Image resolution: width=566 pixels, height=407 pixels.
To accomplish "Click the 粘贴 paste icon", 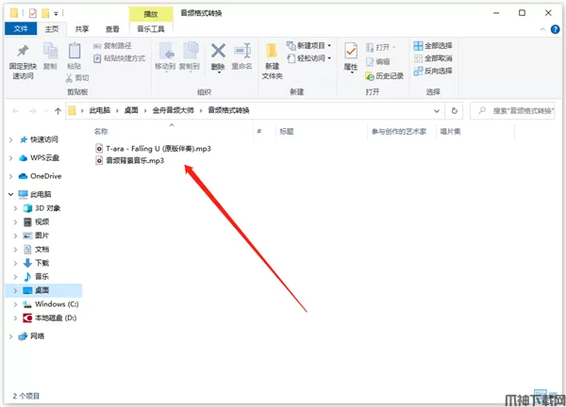I will (74, 52).
